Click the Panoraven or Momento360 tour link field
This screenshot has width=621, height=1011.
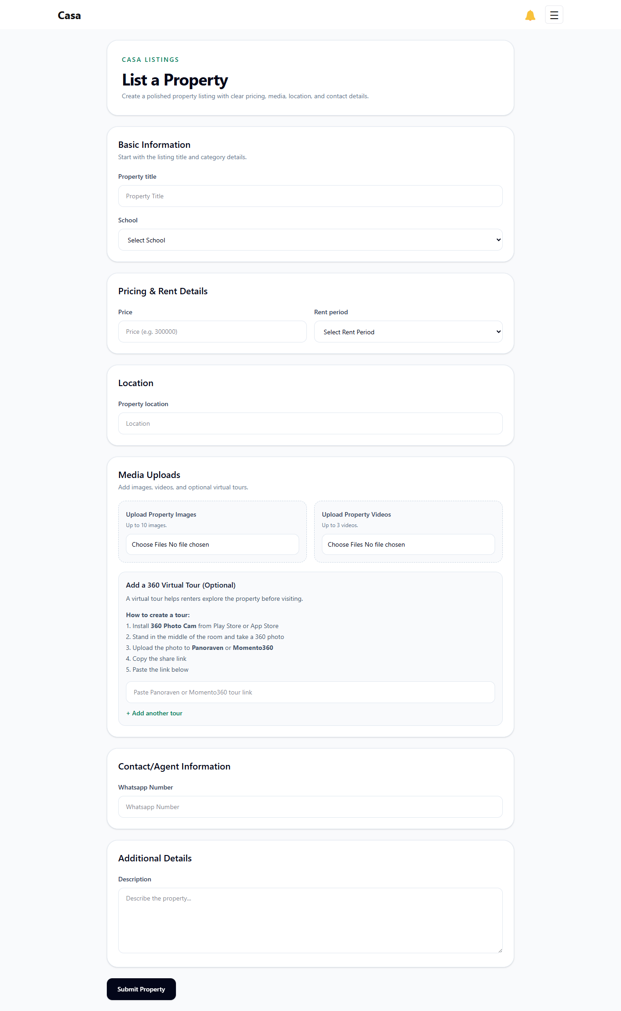pos(310,692)
